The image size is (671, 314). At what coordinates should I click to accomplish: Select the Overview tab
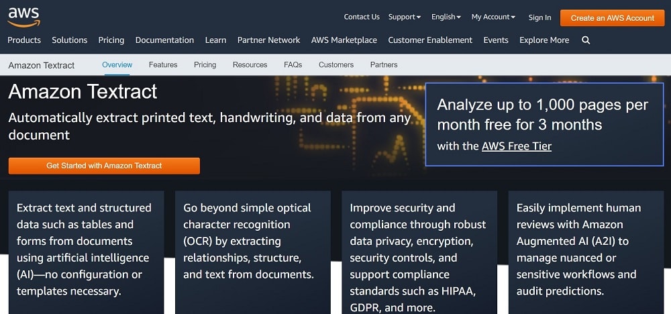pyautogui.click(x=117, y=65)
